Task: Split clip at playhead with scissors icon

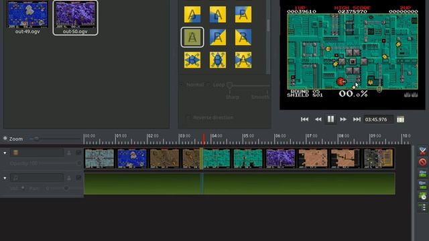Action: tap(422, 151)
